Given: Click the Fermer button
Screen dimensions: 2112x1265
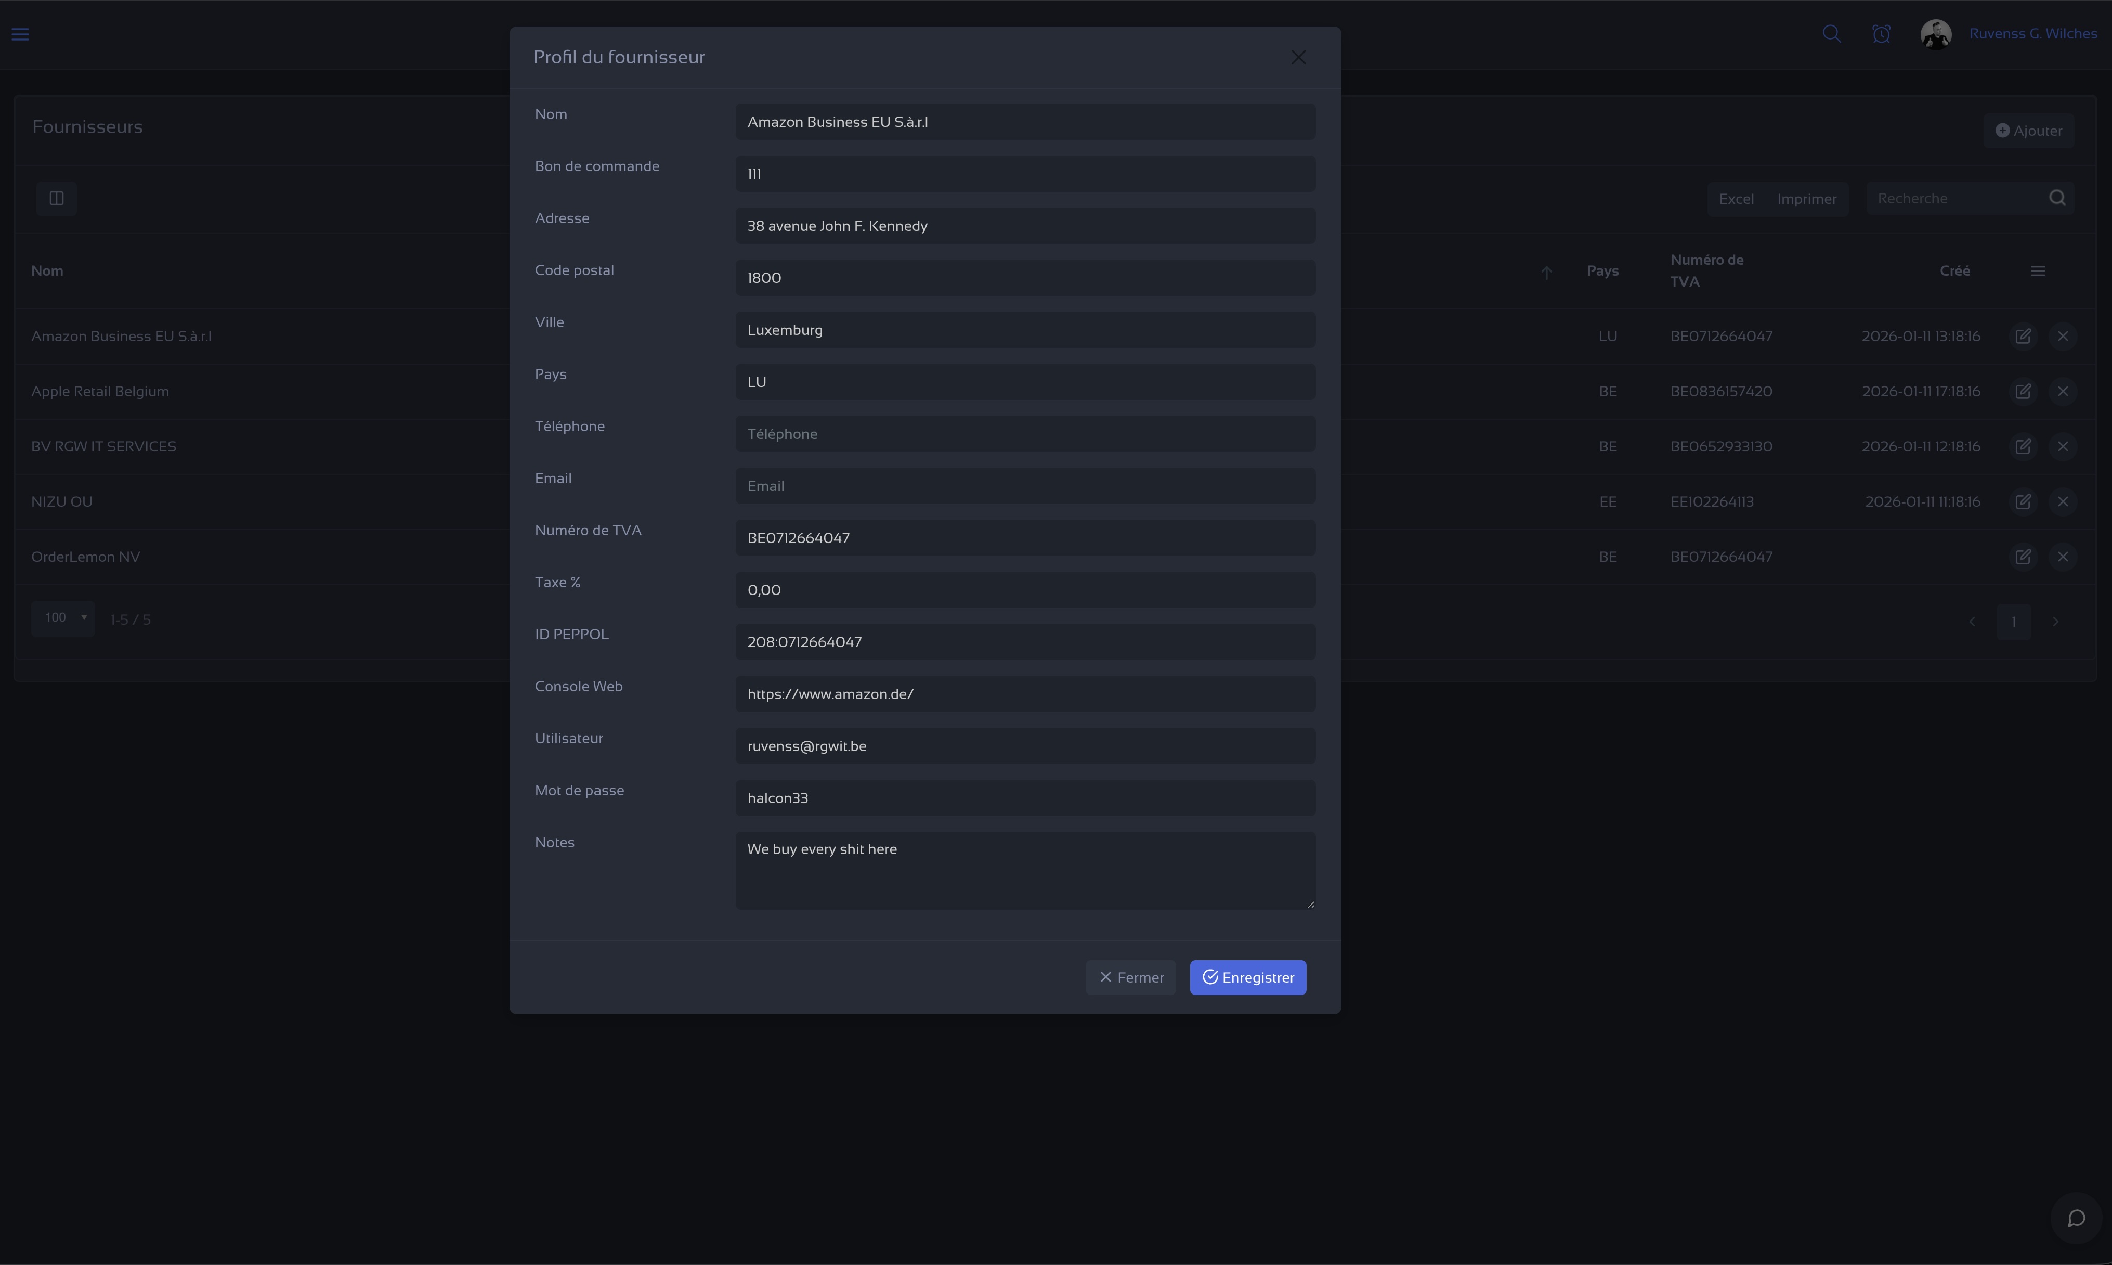Looking at the screenshot, I should coord(1130,978).
